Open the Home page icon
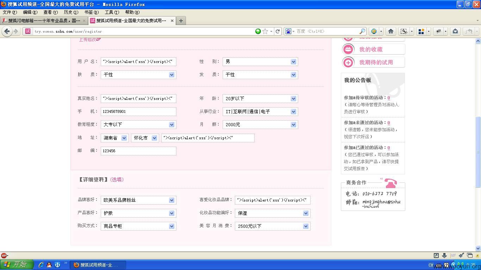 391,31
